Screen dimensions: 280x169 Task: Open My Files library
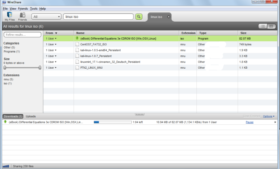pos(10,17)
